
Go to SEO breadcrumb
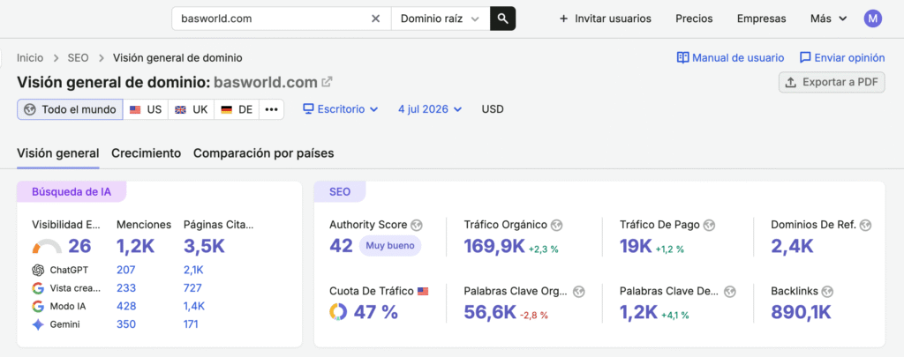click(78, 57)
